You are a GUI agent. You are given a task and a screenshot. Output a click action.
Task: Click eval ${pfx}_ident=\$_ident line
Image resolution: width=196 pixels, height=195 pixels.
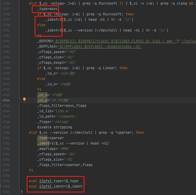click(56, 186)
